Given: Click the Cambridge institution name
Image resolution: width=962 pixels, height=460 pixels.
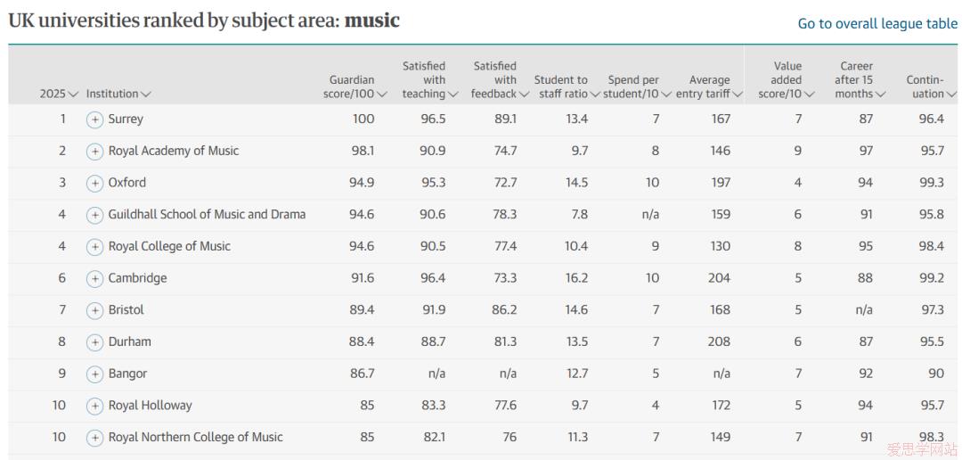Looking at the screenshot, I should pos(137,278).
